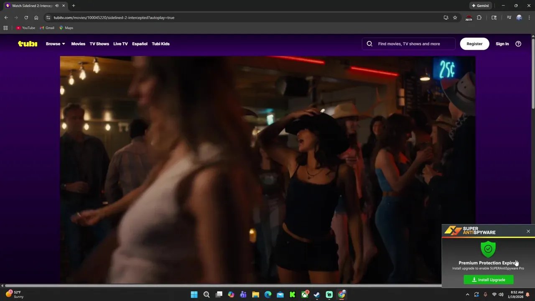
Task: Focus the Find movies, TV shows search field
Action: (409, 43)
